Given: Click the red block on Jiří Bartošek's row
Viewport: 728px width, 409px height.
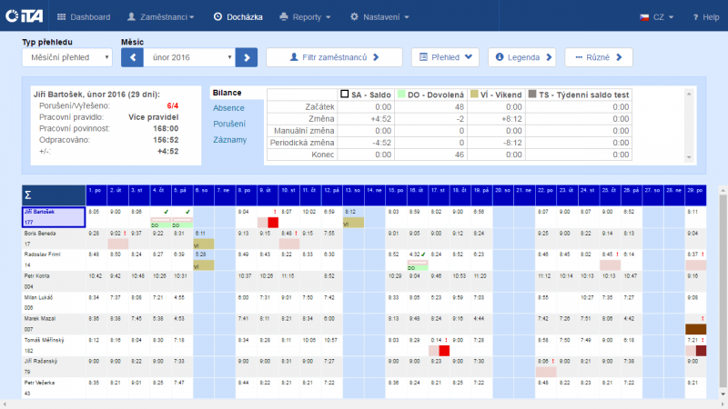Looking at the screenshot, I should 272,222.
